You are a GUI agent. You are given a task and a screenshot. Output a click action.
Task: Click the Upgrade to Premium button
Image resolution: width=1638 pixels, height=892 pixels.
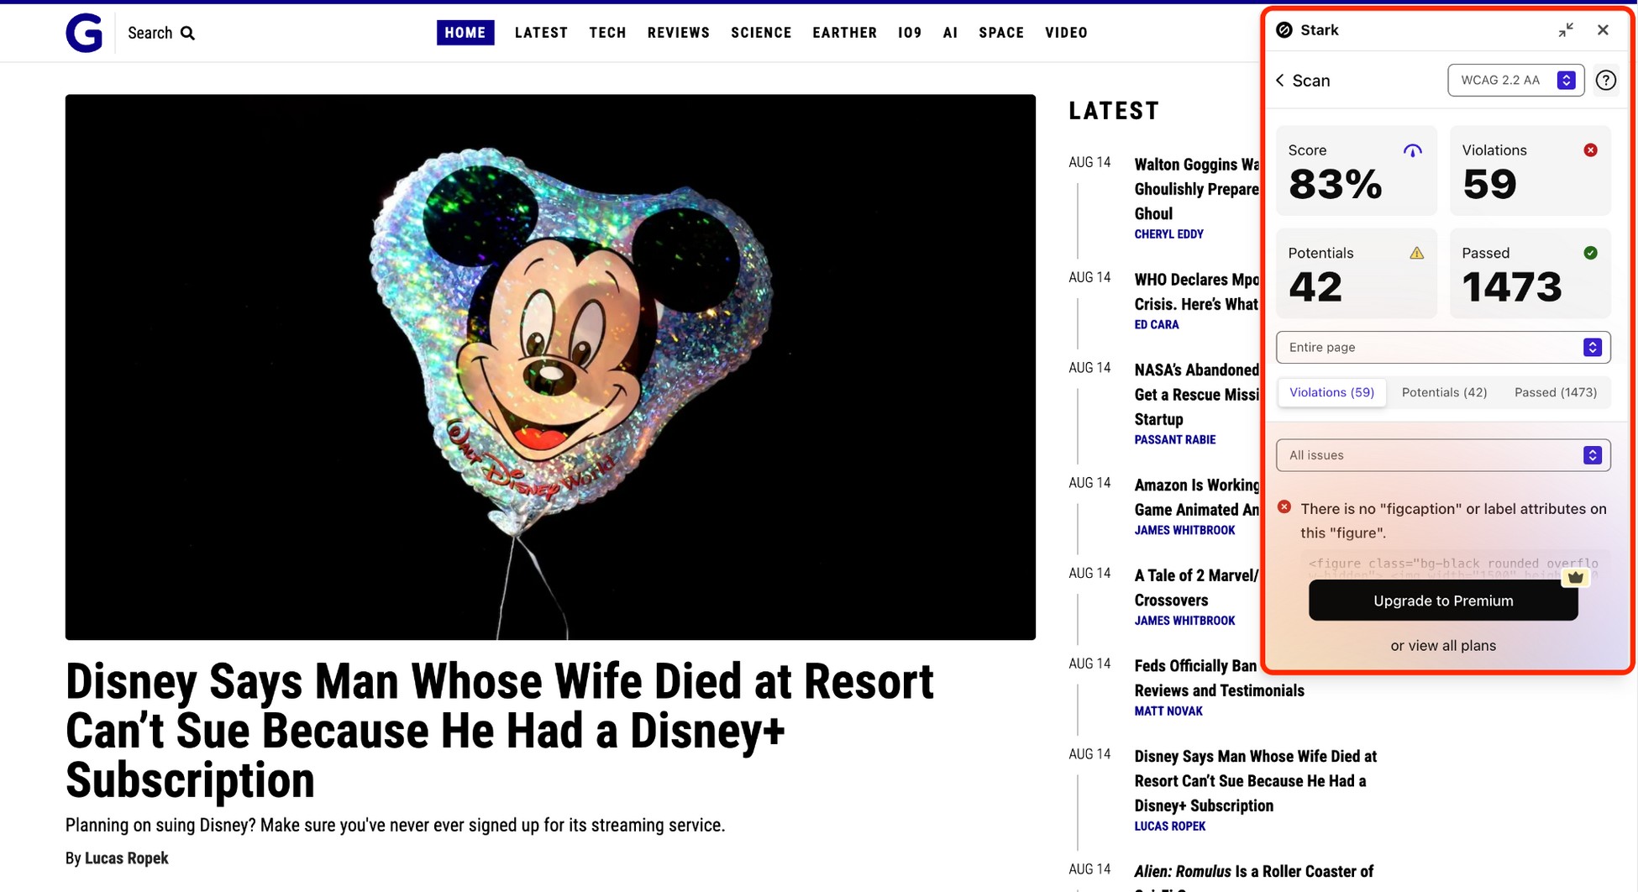click(1443, 601)
